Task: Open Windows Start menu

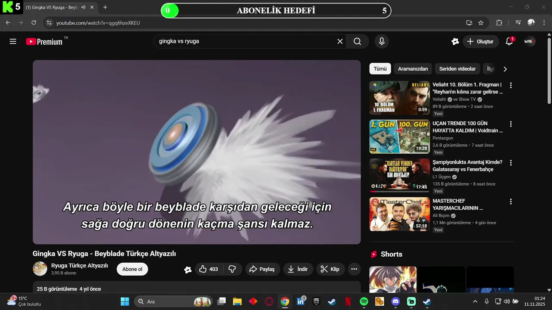Action: 125,301
